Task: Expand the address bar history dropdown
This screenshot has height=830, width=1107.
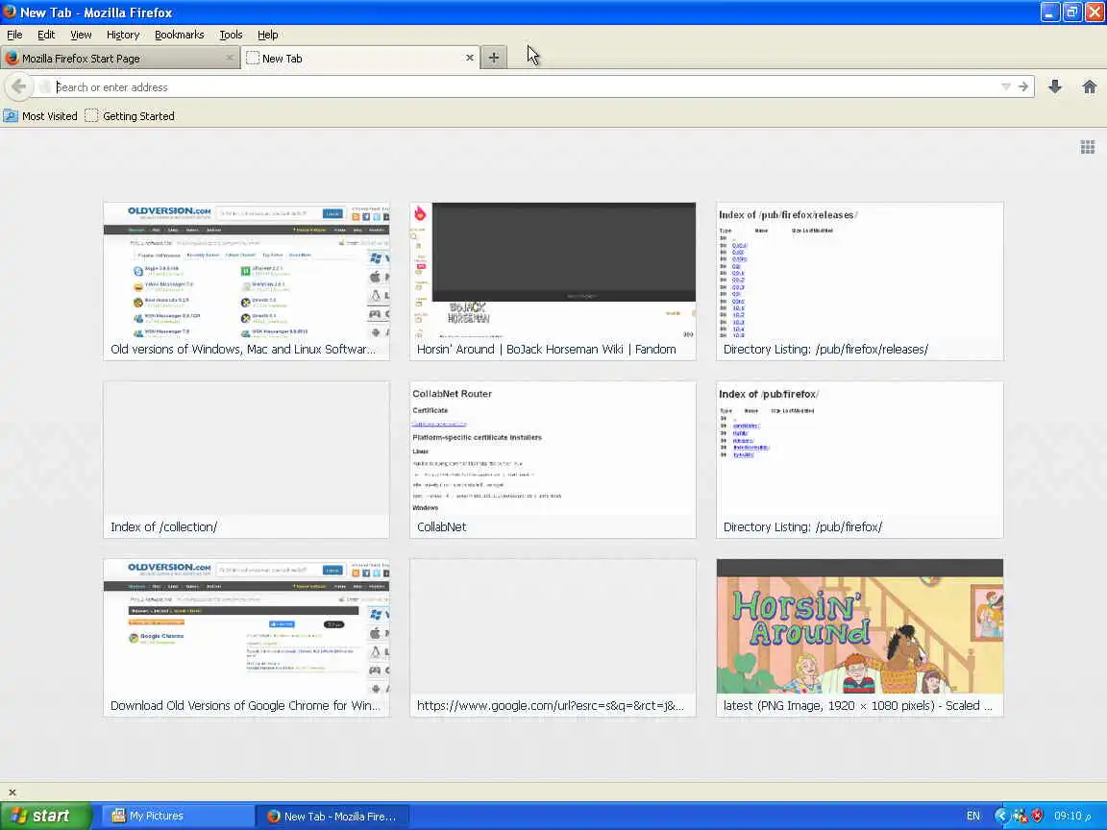Action: (1006, 86)
